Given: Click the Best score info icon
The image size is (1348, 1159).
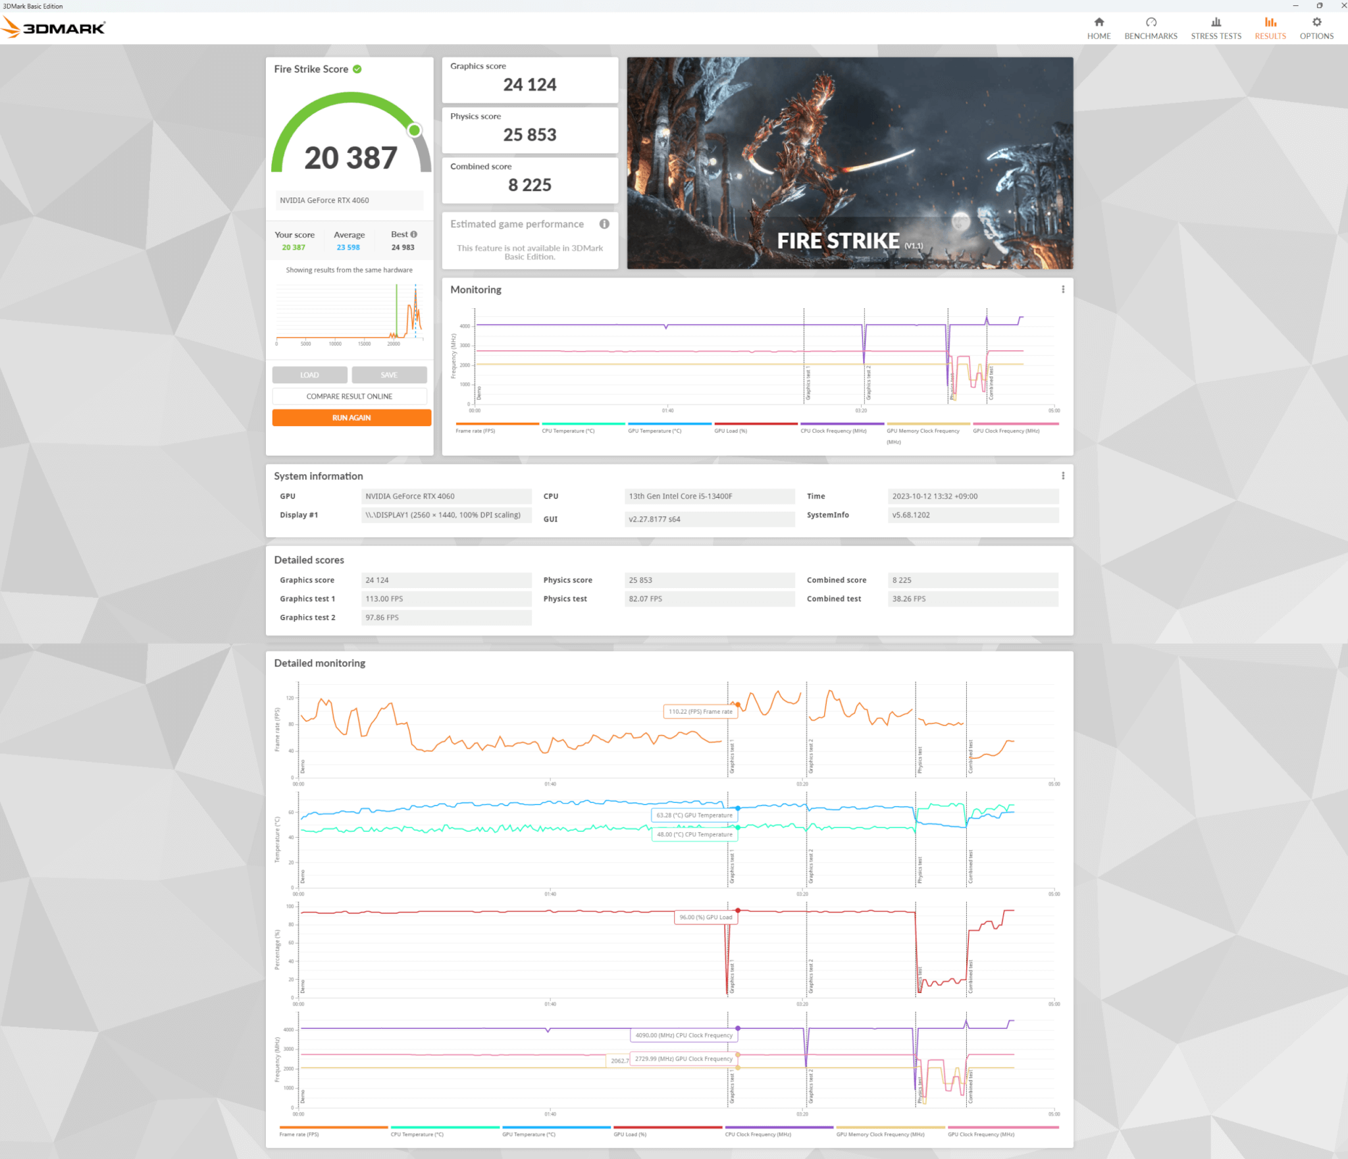Looking at the screenshot, I should [x=413, y=234].
